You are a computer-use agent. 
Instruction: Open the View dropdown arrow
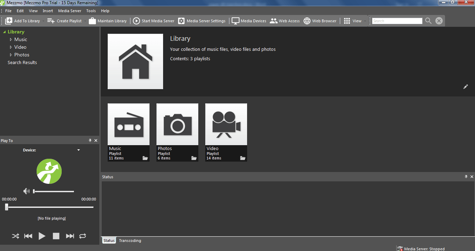pyautogui.click(x=365, y=21)
